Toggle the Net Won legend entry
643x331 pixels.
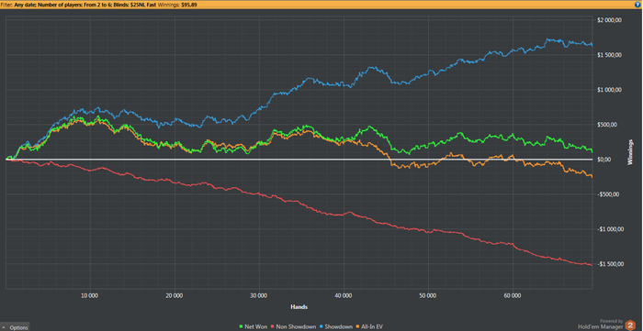(253, 326)
